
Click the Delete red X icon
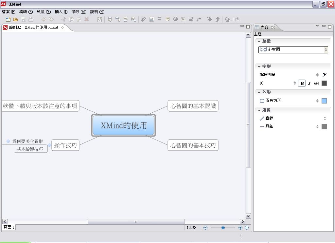pos(86,19)
